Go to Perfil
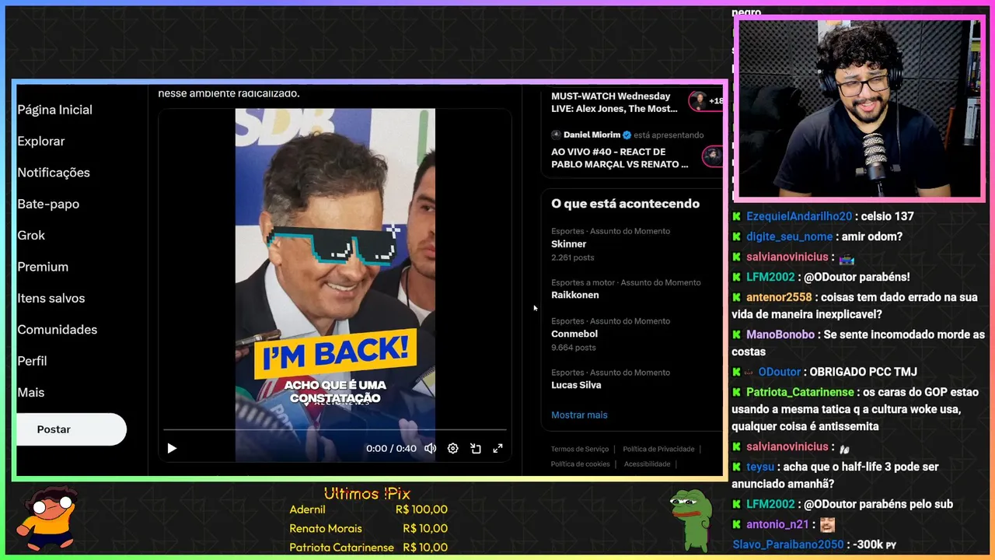 click(32, 361)
